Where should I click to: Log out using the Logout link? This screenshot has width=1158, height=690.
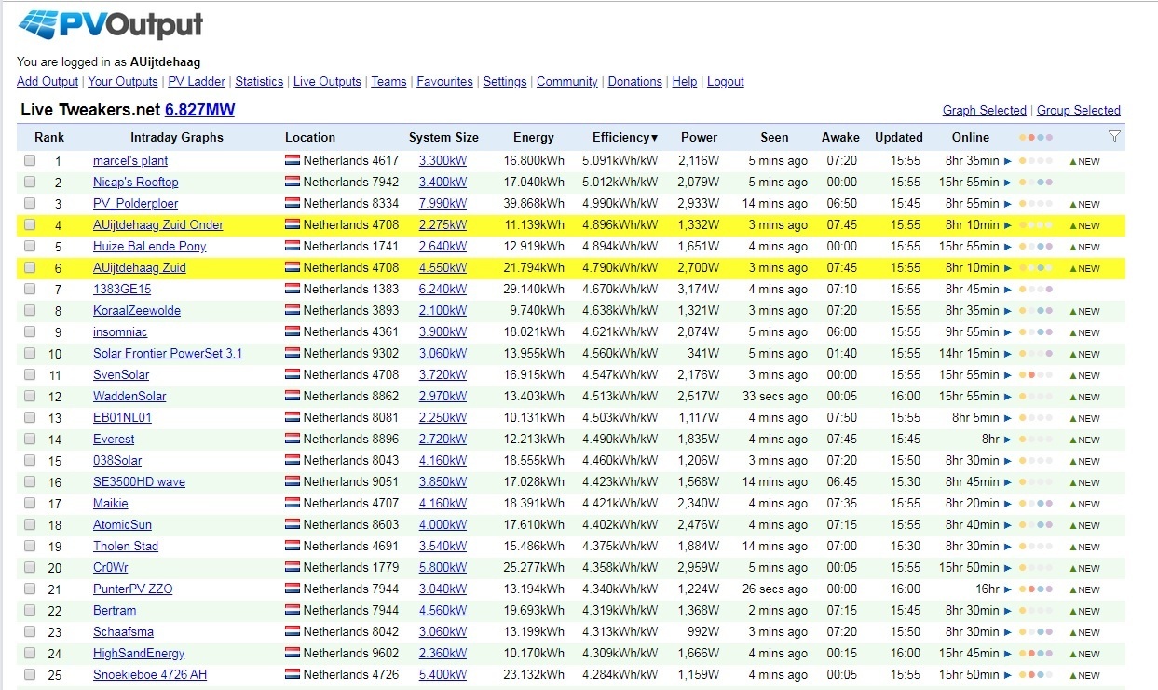click(726, 82)
